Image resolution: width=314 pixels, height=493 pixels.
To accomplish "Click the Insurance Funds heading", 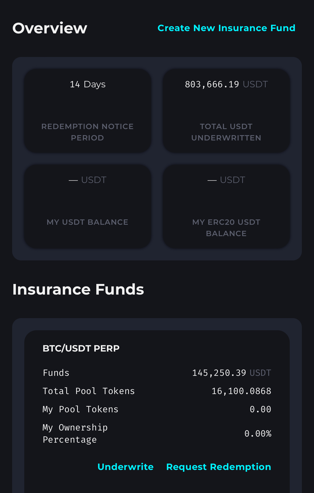I will coord(78,289).
